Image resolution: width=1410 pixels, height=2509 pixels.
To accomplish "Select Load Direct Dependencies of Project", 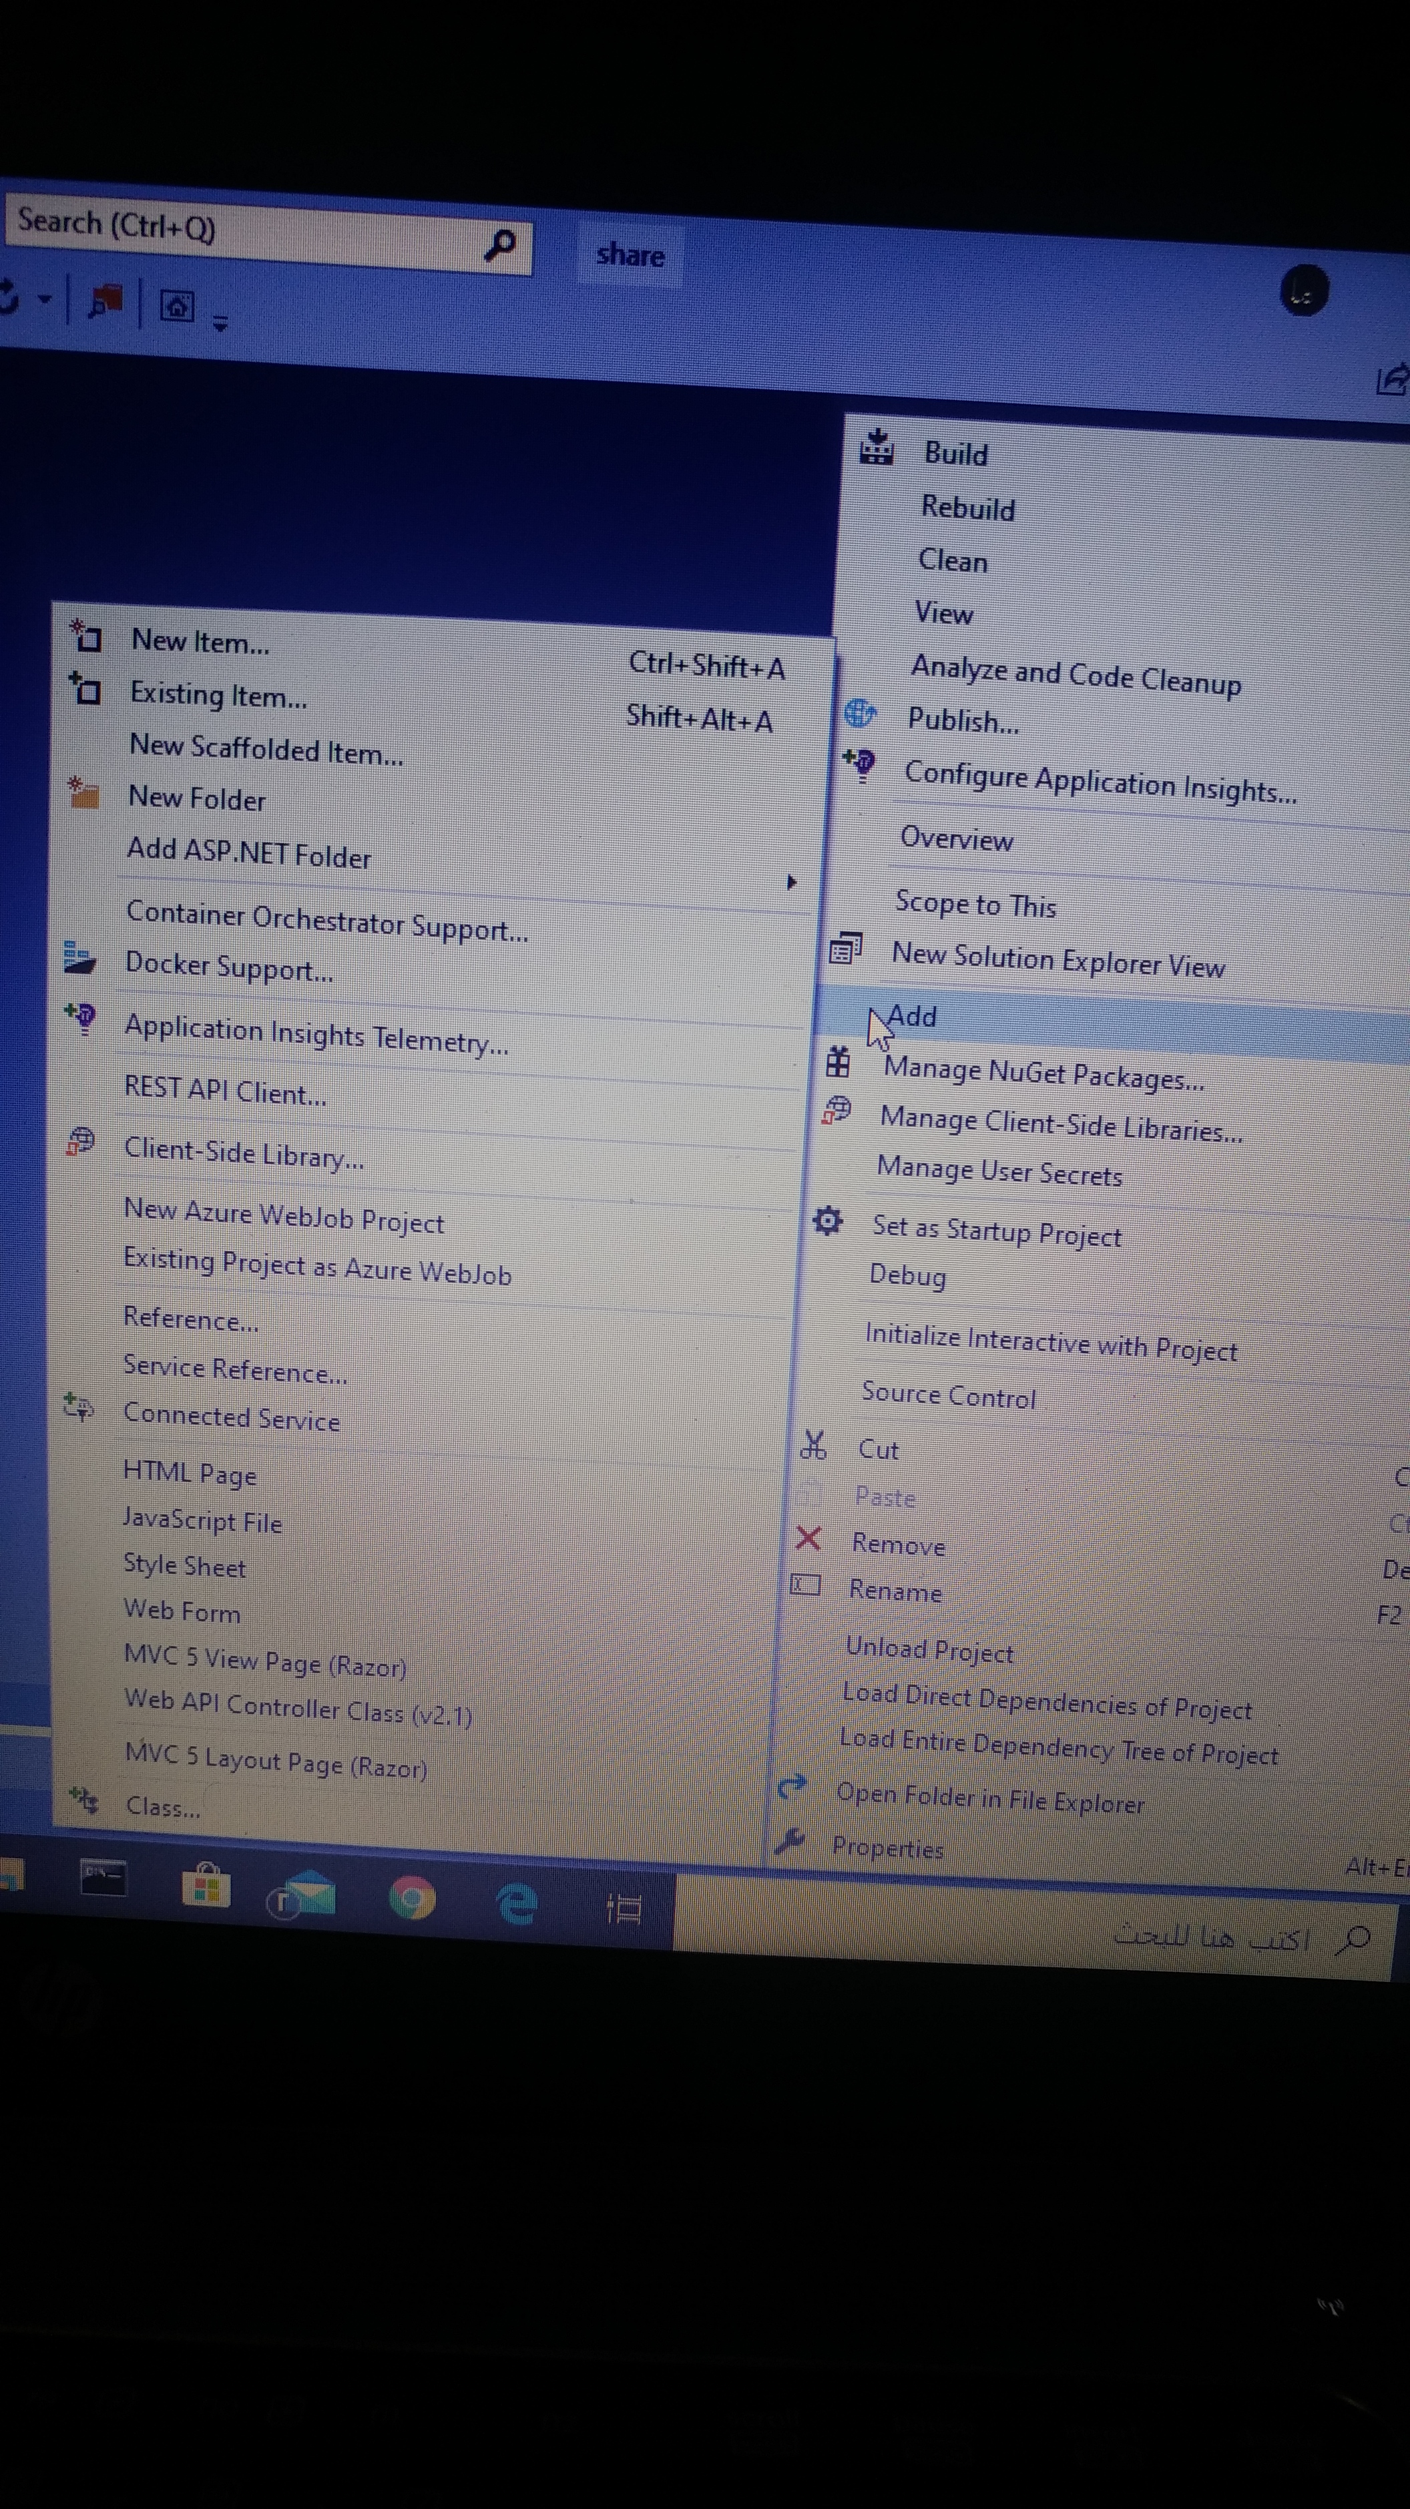I will click(x=1047, y=1701).
